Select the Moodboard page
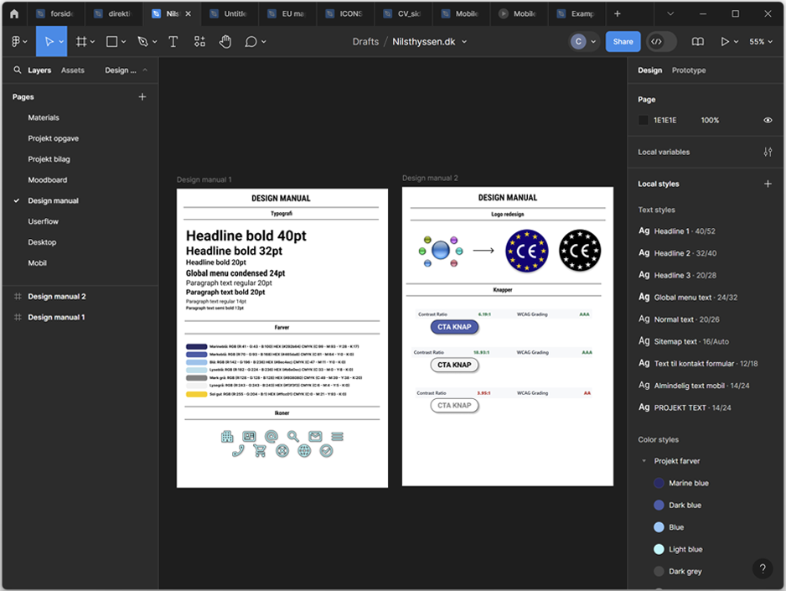 [x=48, y=180]
